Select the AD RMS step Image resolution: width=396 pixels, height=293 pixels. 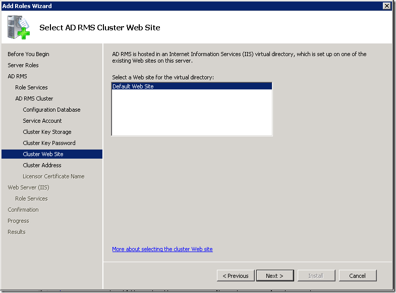[17, 76]
